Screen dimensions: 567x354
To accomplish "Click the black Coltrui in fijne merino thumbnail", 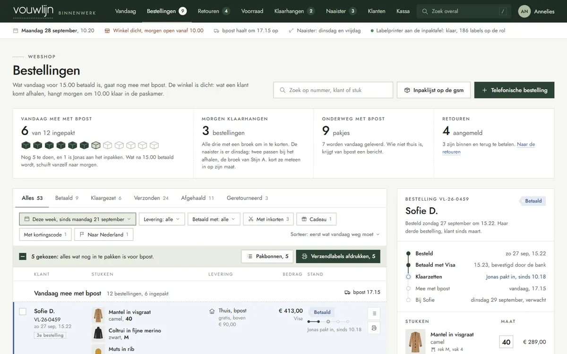I will [98, 333].
